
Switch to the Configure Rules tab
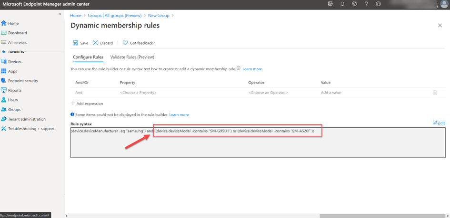[88, 57]
